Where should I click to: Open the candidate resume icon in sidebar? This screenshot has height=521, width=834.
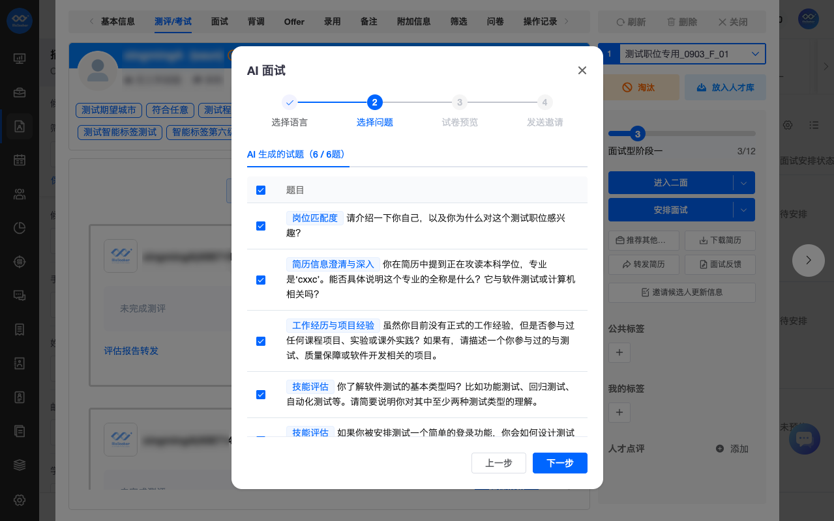(x=20, y=126)
